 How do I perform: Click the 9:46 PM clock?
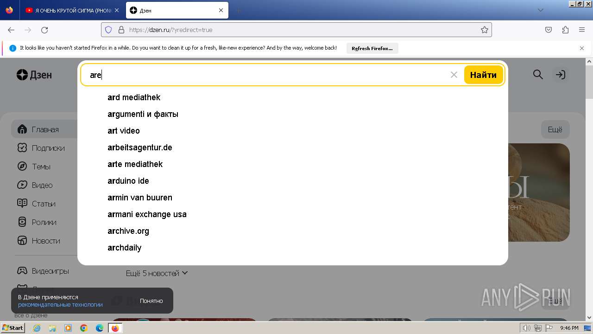tap(569, 328)
